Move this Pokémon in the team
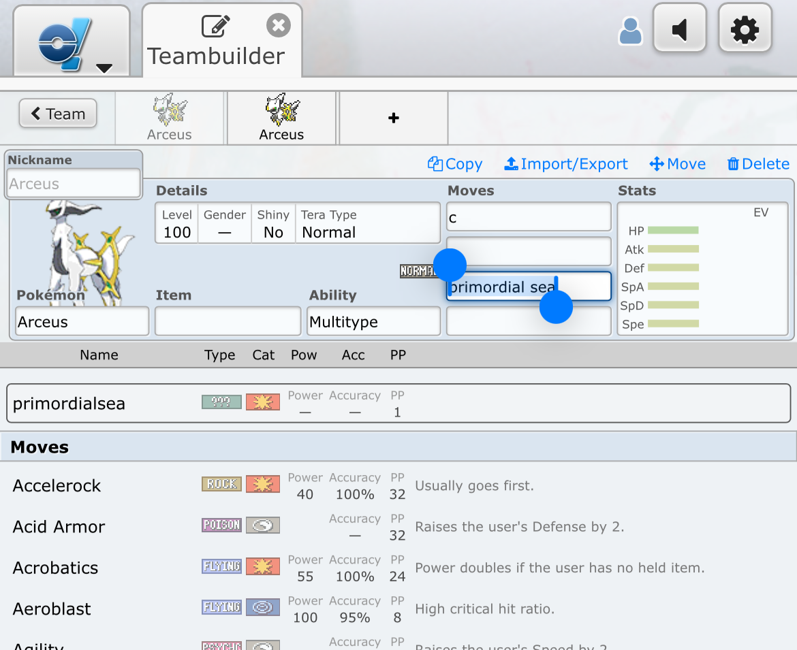Viewport: 797px width, 650px height. 678,164
